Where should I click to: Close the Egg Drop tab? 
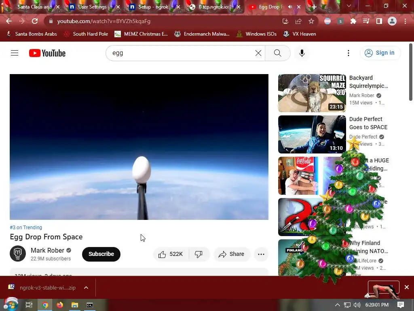tap(299, 7)
